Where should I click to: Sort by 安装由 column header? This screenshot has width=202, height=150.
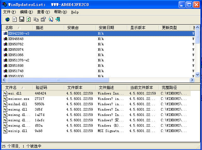[80, 28]
